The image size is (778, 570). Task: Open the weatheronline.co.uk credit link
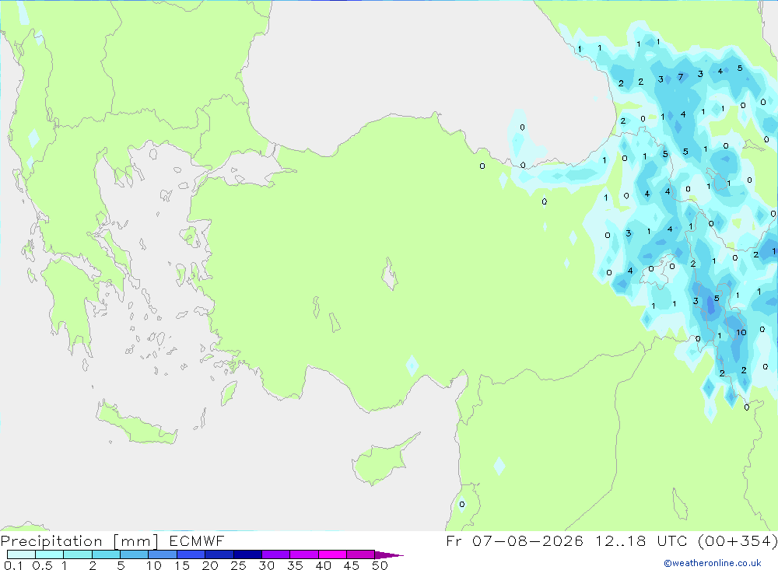tap(713, 563)
